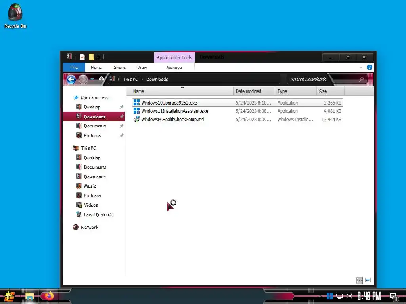This screenshot has height=304, width=406.
Task: Select the Windows11InstallationAssistant.exe file
Action: 237,111
